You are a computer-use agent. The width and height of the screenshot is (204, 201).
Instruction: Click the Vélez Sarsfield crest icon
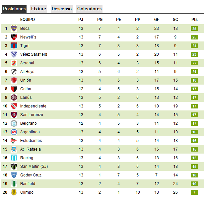(14, 54)
